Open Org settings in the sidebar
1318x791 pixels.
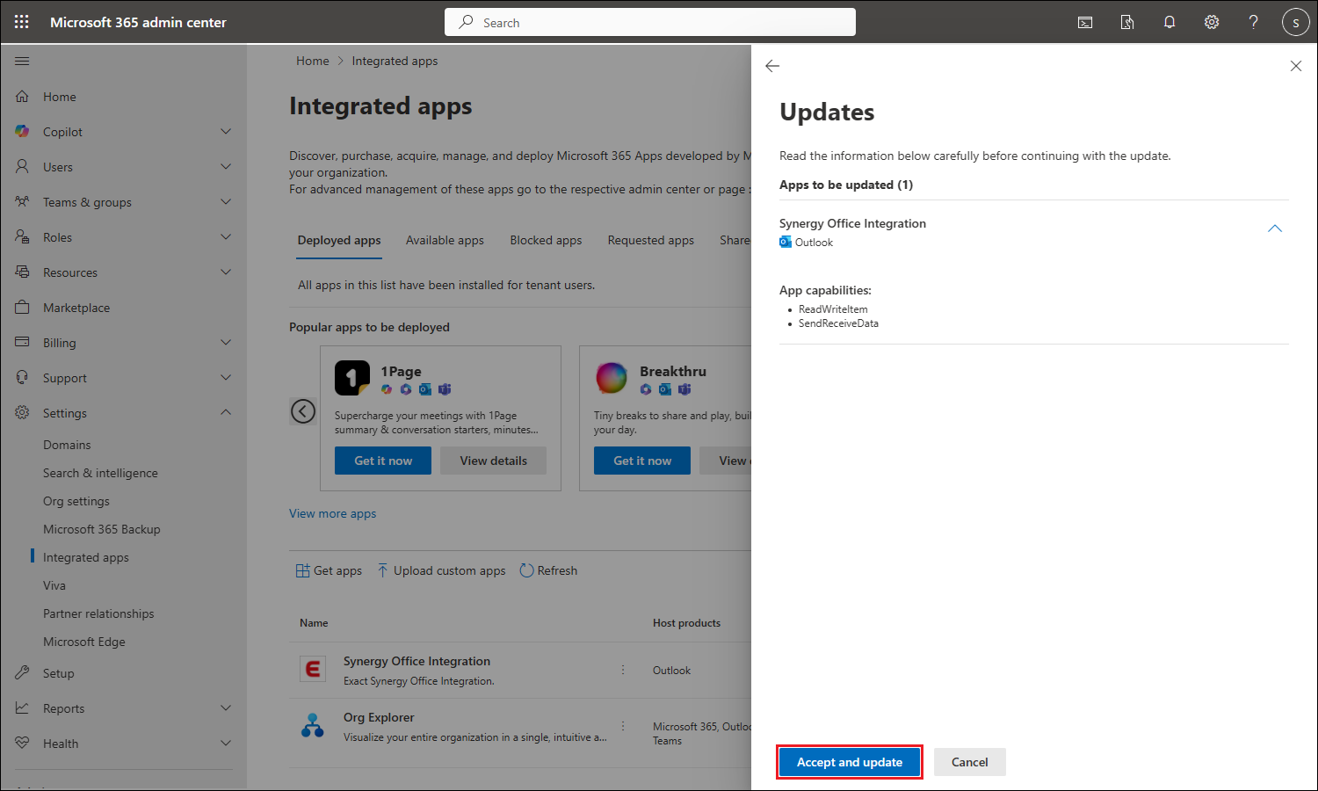[76, 501]
